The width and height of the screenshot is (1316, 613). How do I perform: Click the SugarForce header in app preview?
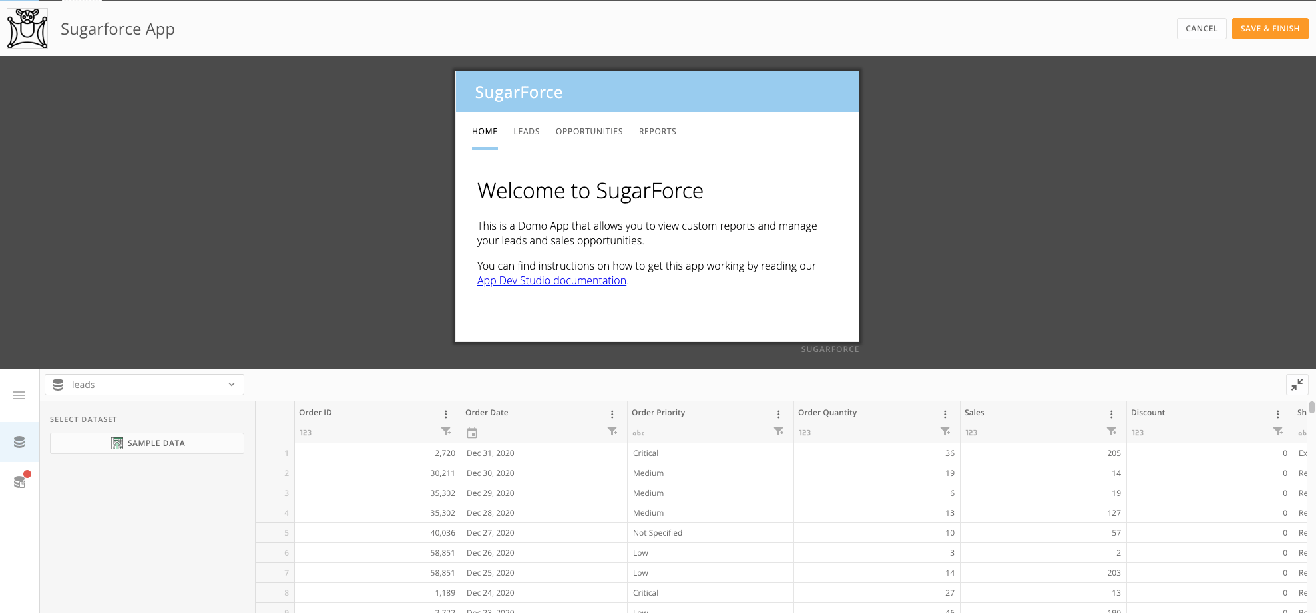click(x=519, y=92)
